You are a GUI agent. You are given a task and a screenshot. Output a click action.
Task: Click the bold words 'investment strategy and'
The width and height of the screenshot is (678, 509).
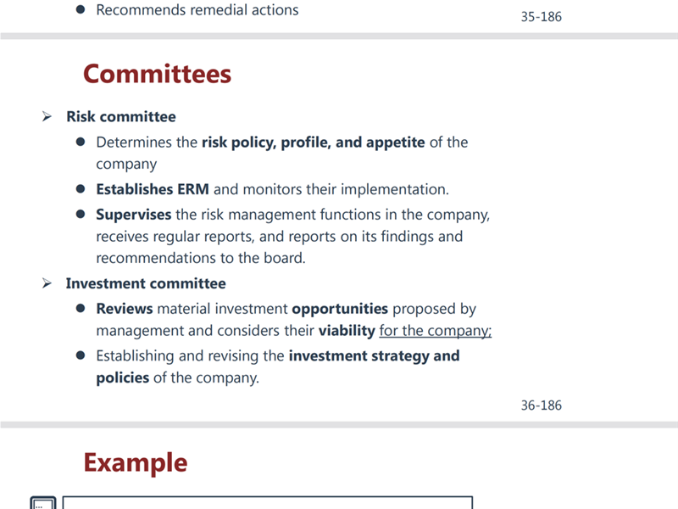pos(374,355)
